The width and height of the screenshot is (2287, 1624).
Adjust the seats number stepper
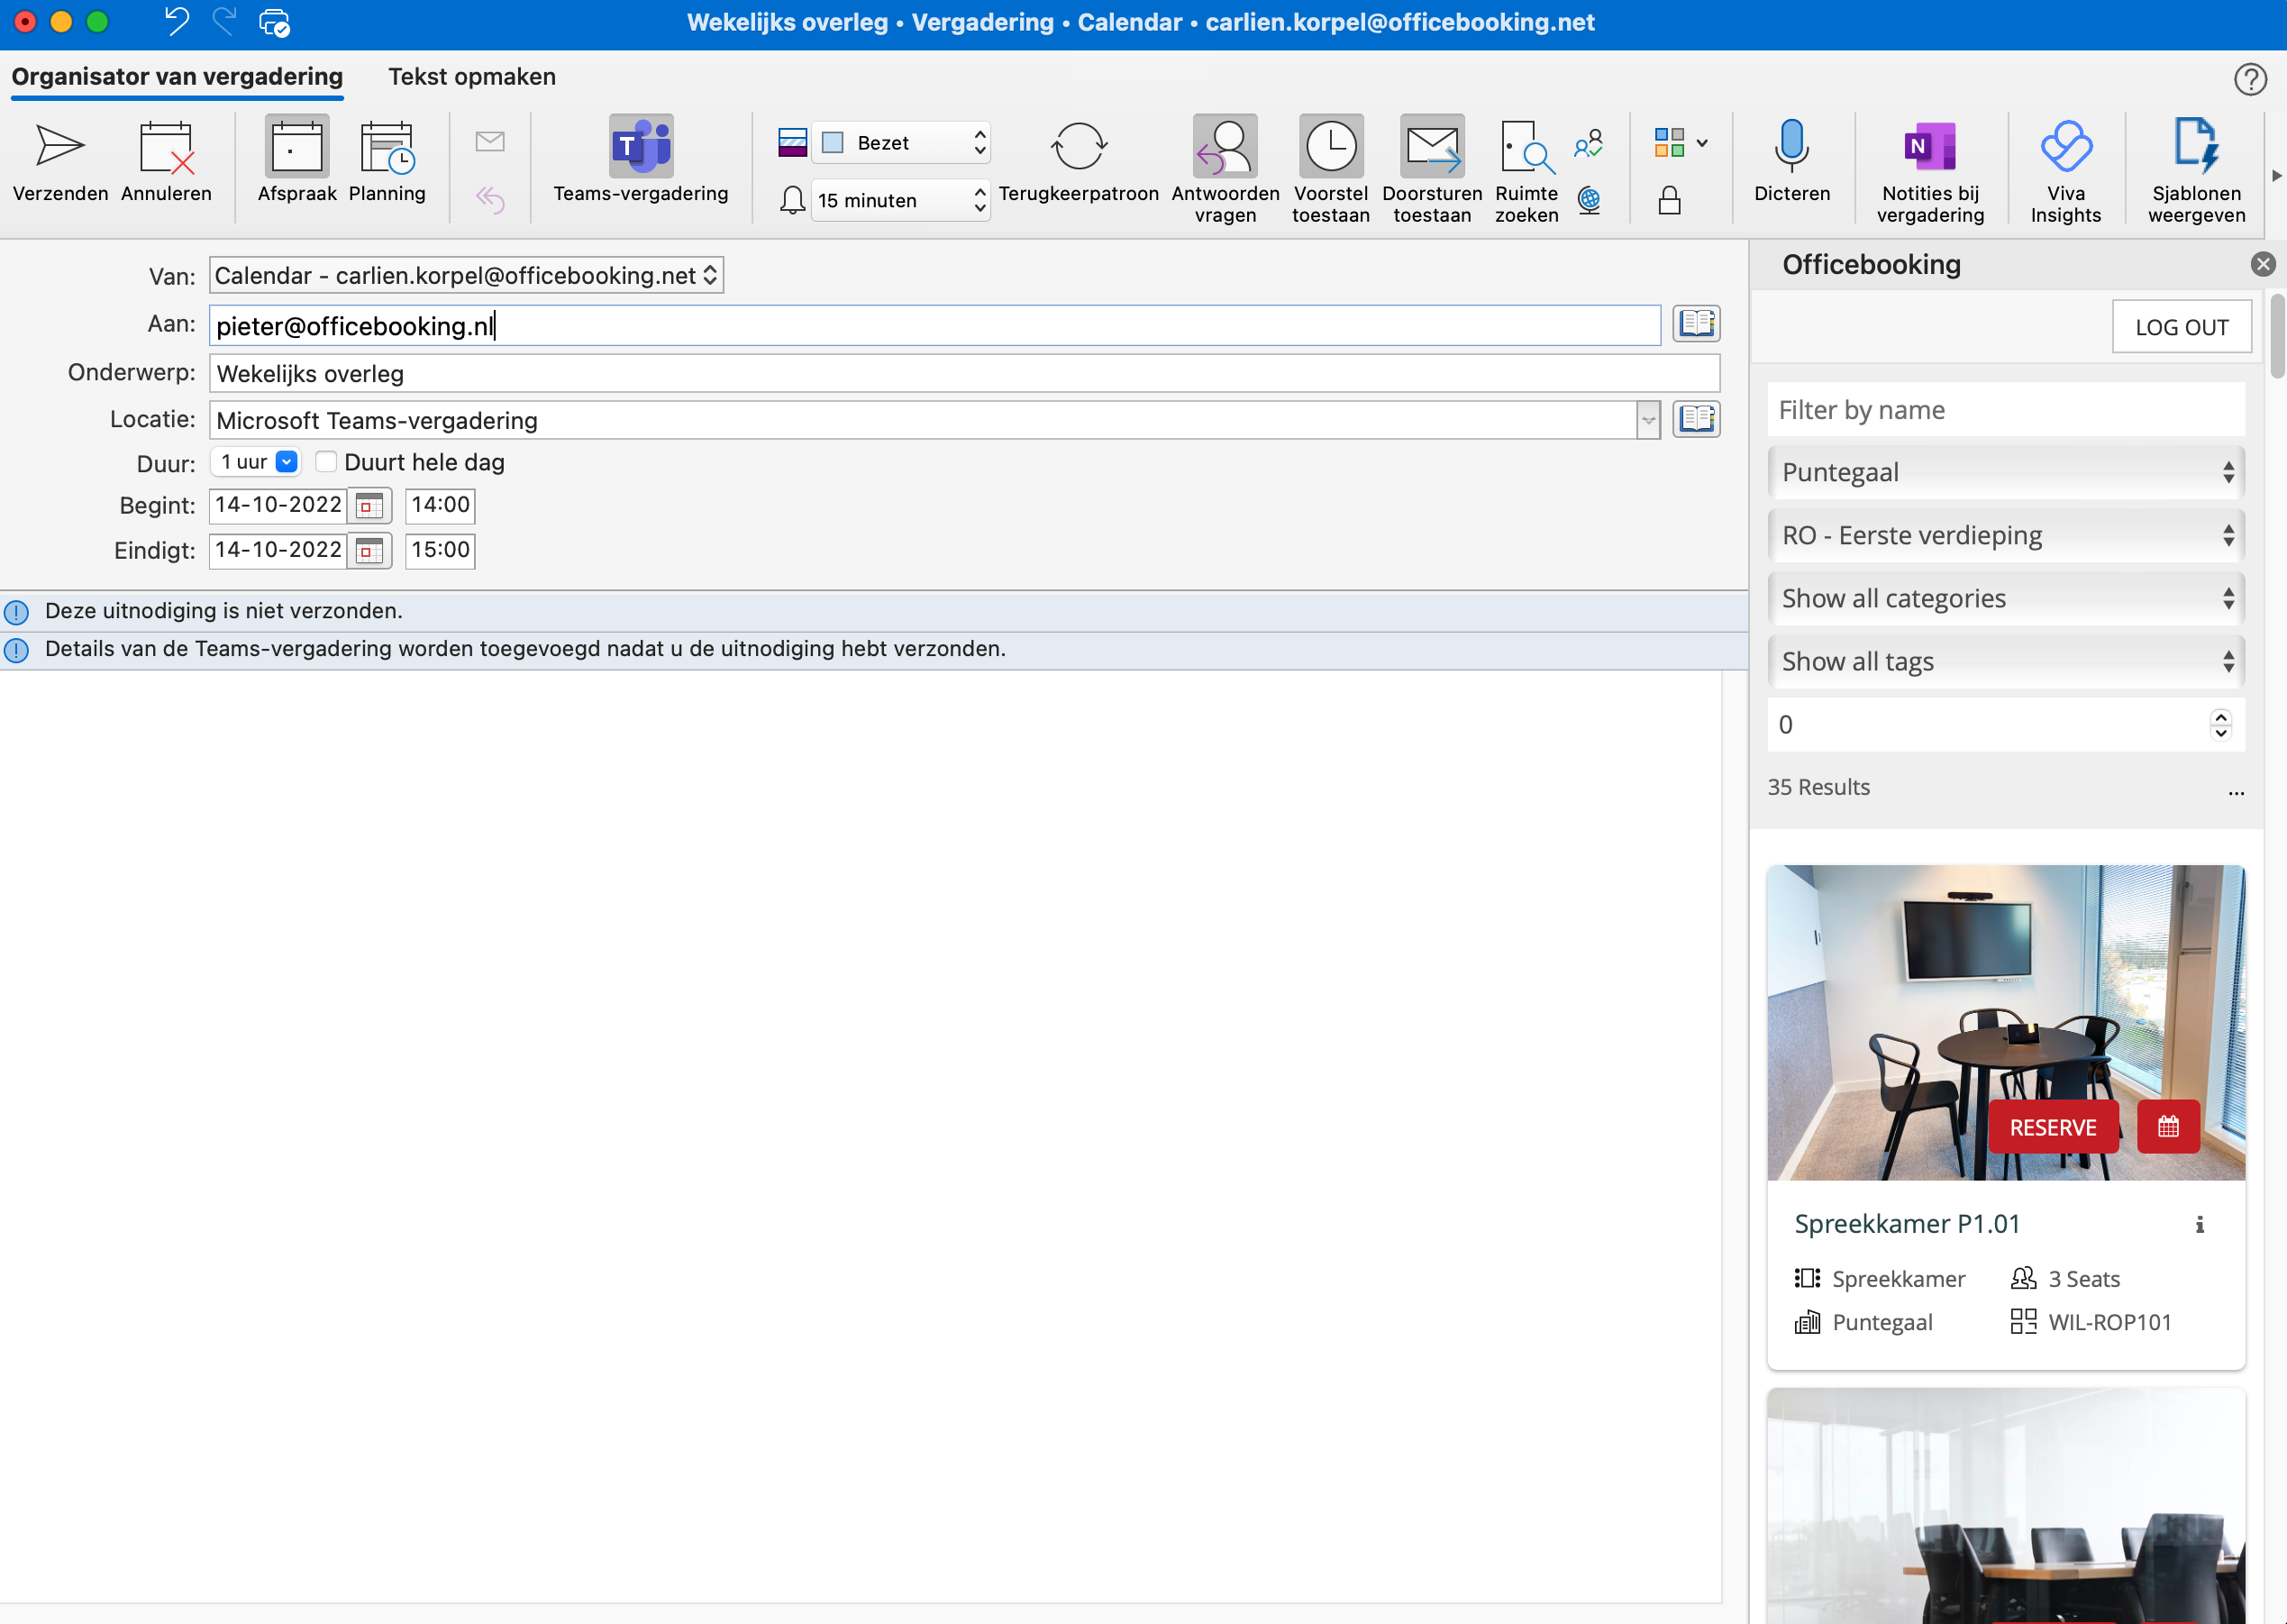click(x=2220, y=724)
